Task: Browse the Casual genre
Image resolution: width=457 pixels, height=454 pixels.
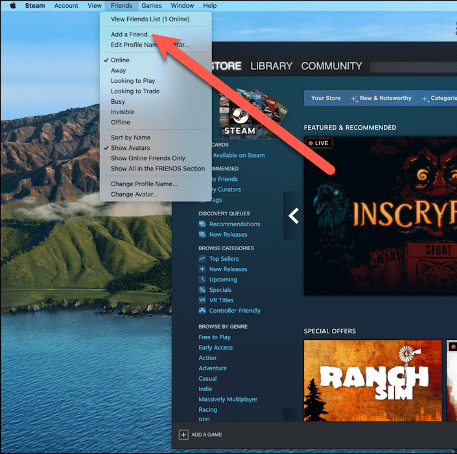Action: [207, 379]
